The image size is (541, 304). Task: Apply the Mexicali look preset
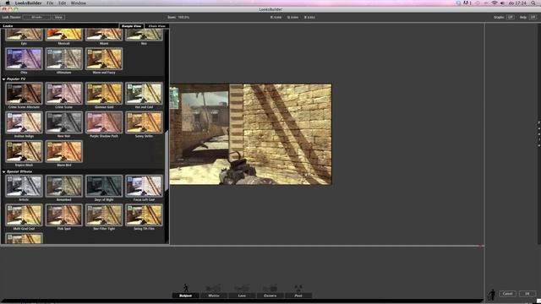(64, 35)
